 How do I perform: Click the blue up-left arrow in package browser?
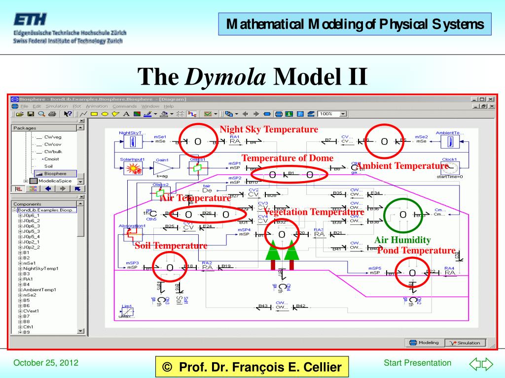77,189
